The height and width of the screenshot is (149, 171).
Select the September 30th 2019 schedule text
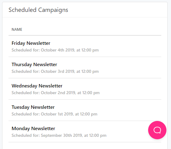point(59,136)
